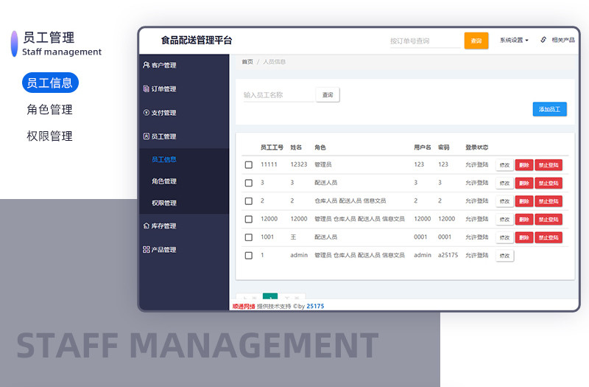Delete the employee with ID 1001
Viewport: 589px width, 387px height.
[x=524, y=237]
